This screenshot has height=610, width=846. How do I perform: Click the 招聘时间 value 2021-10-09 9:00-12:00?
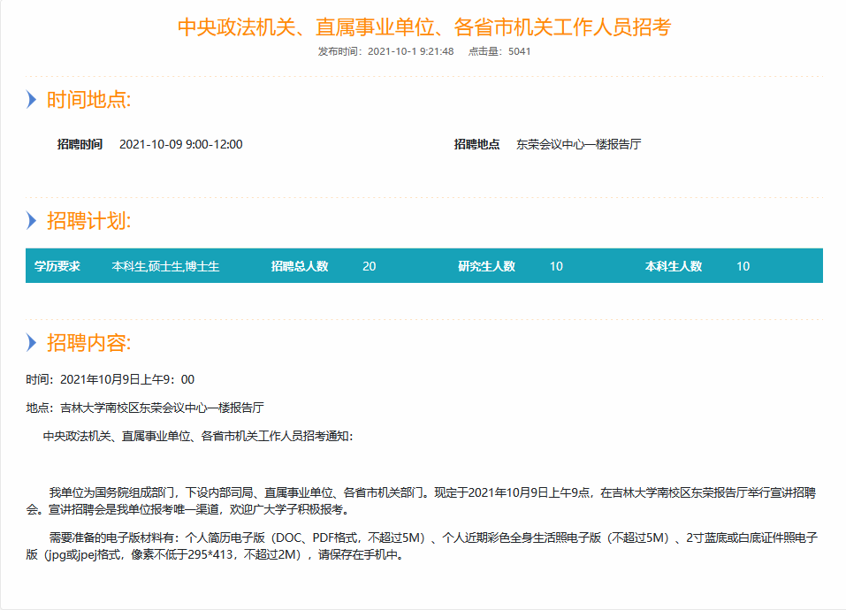180,144
